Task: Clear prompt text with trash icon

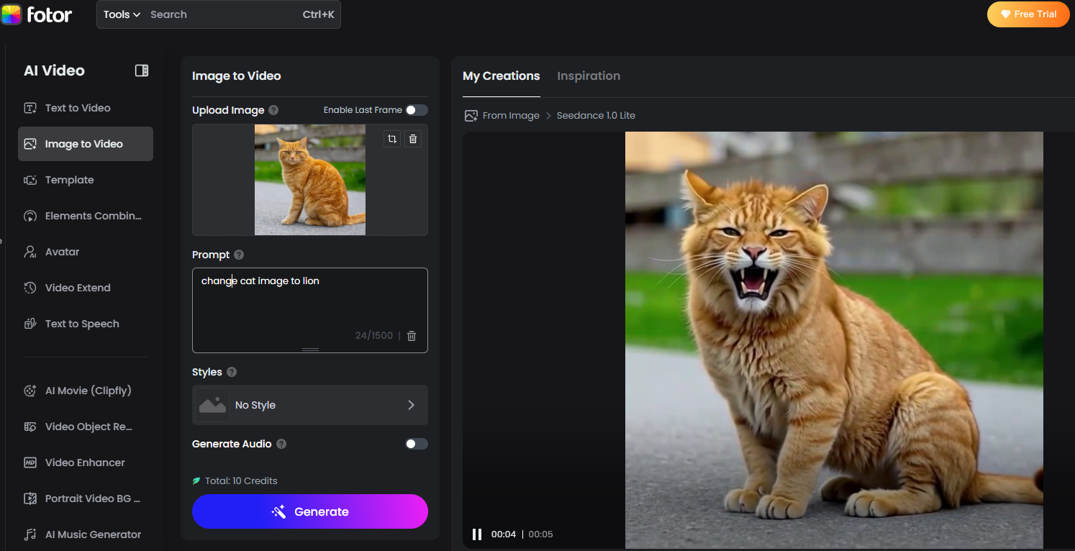Action: click(x=412, y=336)
